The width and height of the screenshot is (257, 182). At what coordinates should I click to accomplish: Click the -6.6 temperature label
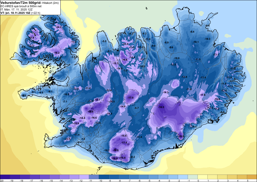(x=208, y=26)
